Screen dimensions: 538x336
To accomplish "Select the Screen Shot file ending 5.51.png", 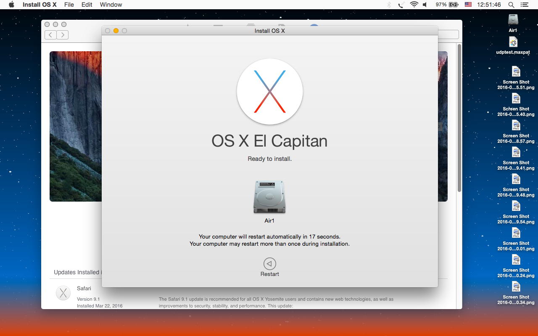I will 516,72.
